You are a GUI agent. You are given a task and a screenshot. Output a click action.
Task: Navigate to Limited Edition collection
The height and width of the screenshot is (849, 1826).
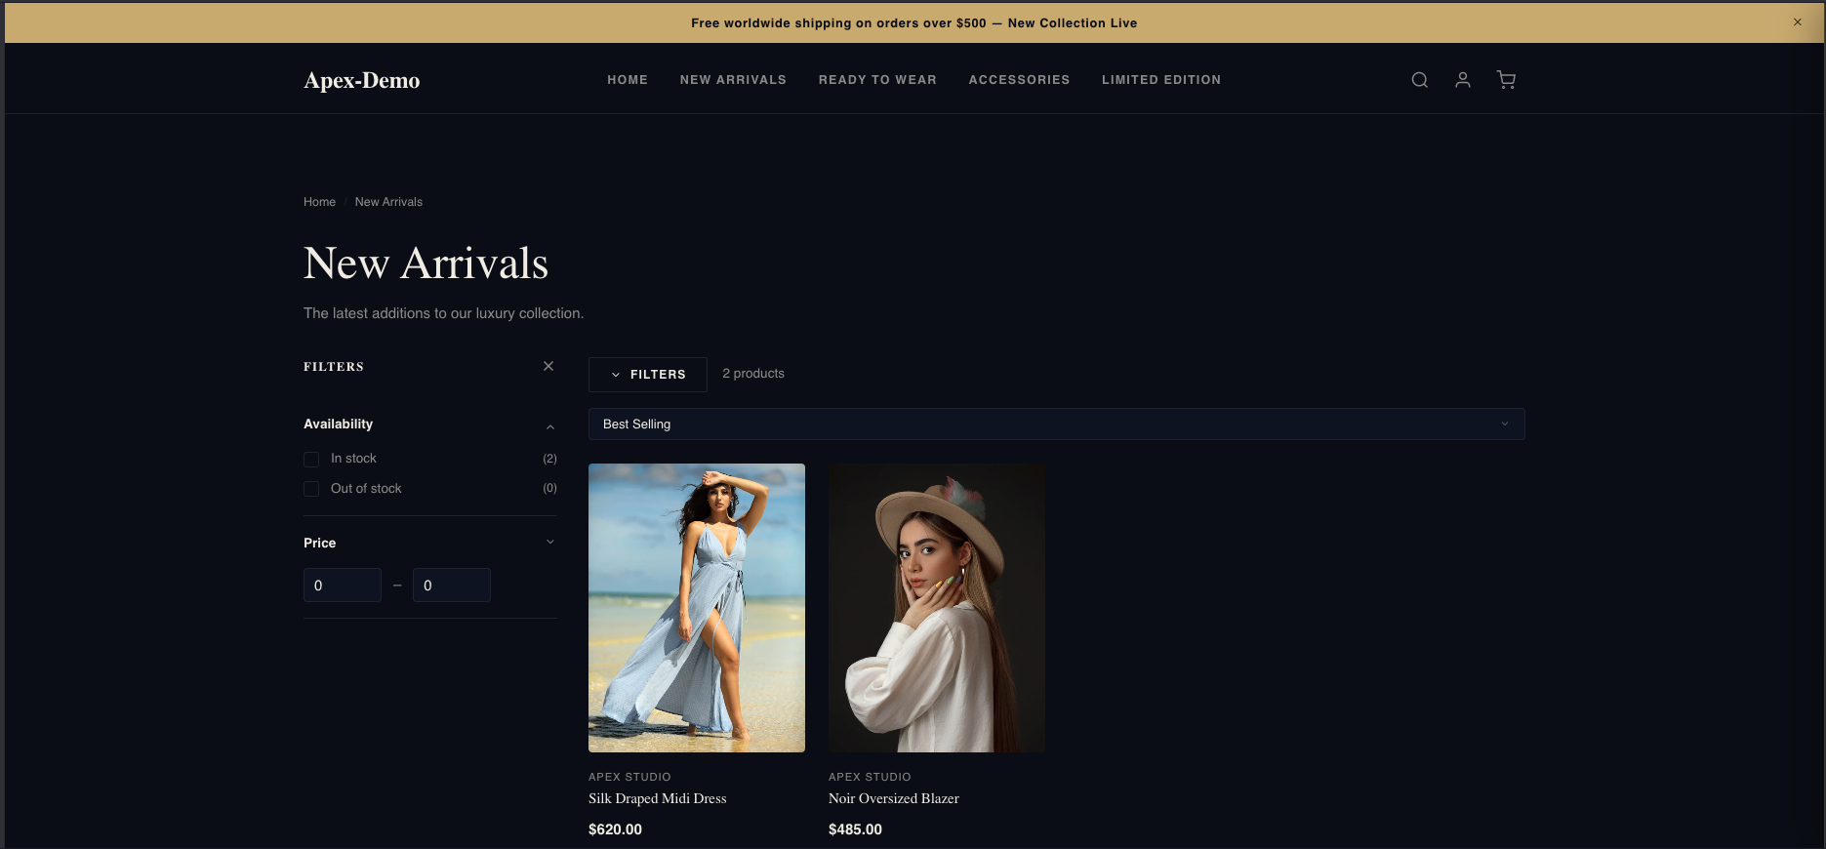1160,80
